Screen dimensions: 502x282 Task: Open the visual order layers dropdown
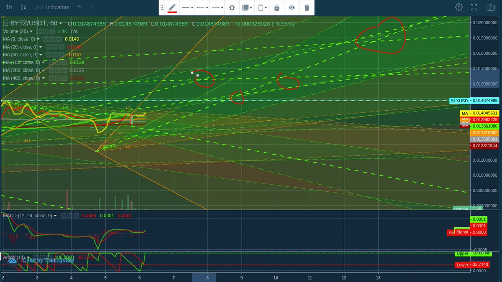coord(247,8)
